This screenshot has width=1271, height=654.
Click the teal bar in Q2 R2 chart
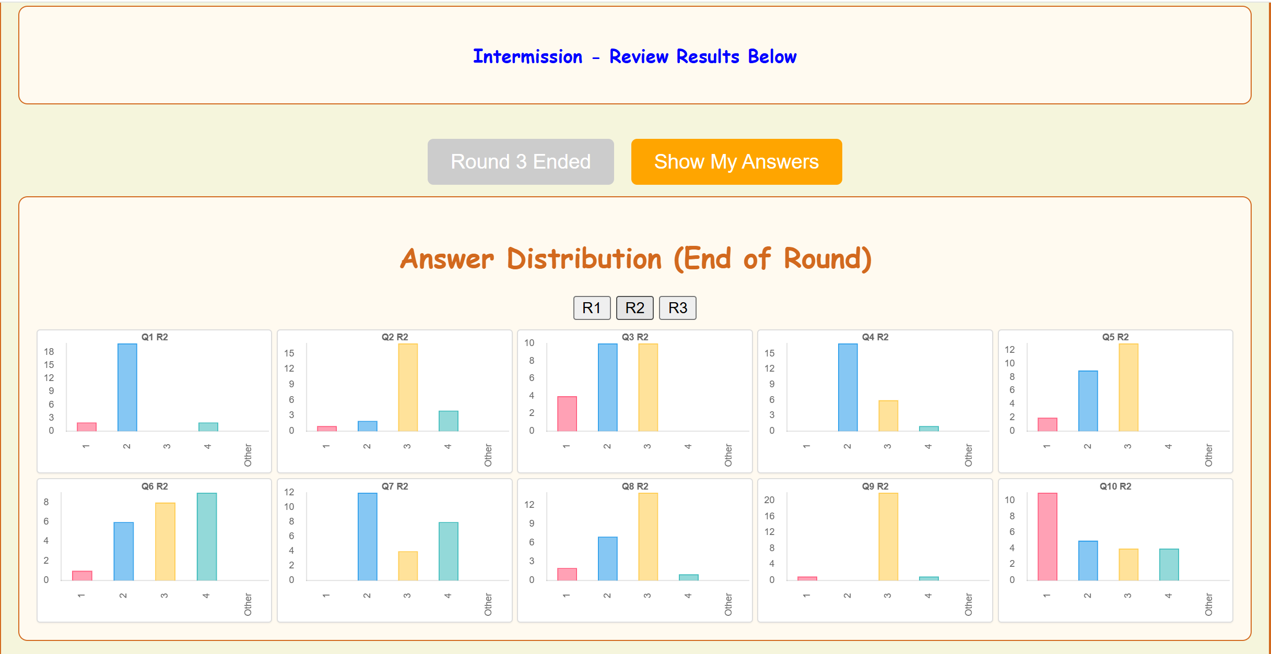click(449, 421)
